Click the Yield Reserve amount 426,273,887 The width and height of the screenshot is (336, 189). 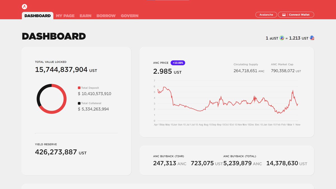pos(56,152)
